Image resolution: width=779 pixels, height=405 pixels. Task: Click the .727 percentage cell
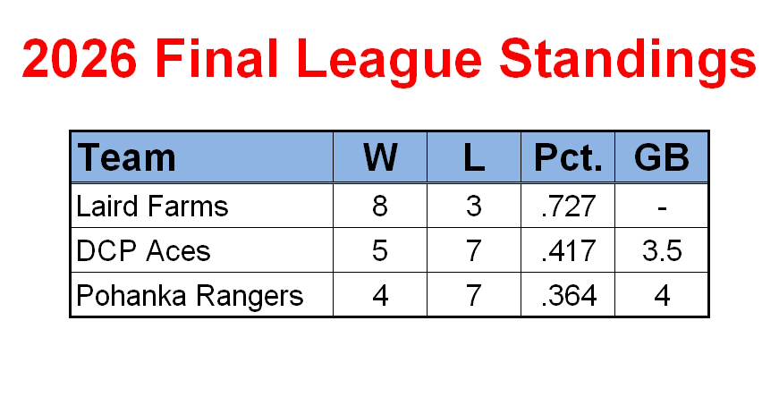[568, 206]
